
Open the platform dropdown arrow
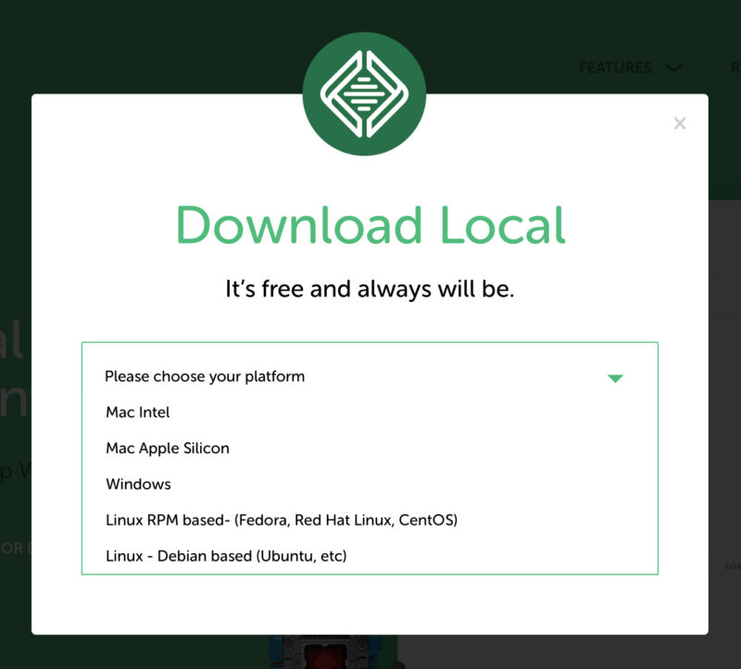coord(615,378)
